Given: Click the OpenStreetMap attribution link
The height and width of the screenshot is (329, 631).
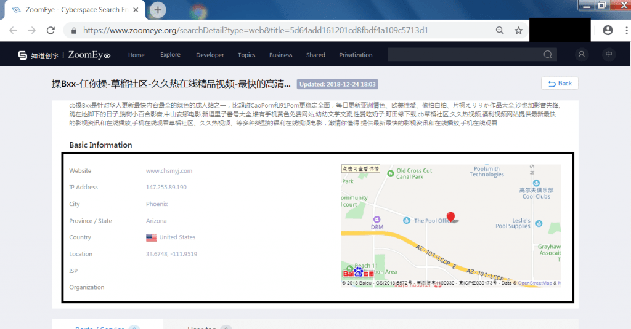Looking at the screenshot, I should pyautogui.click(x=535, y=283).
